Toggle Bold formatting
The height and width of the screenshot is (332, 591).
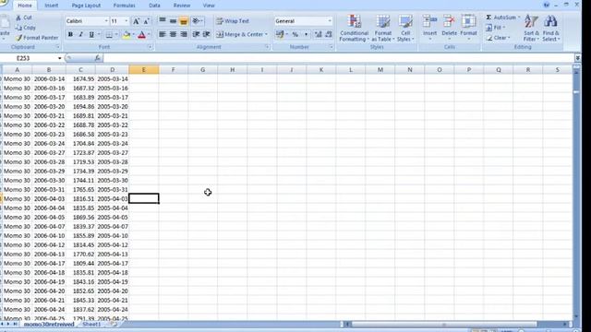click(70, 35)
